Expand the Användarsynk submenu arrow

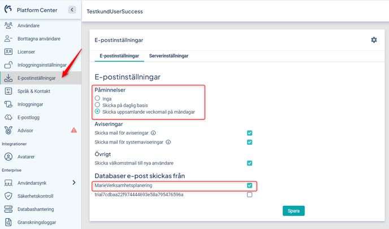74,183
